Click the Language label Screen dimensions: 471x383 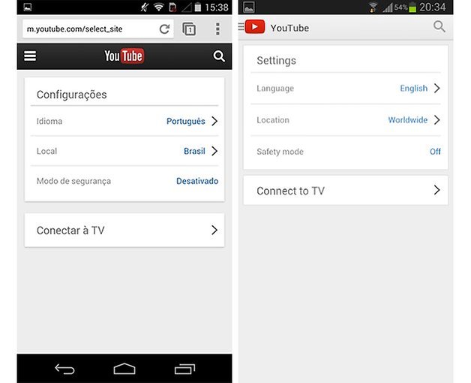point(275,89)
